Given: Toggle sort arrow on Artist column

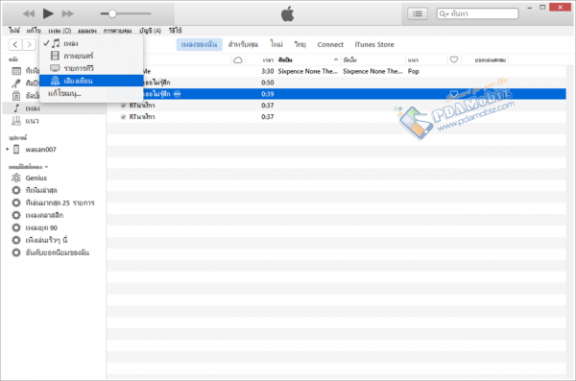Looking at the screenshot, I should click(336, 60).
